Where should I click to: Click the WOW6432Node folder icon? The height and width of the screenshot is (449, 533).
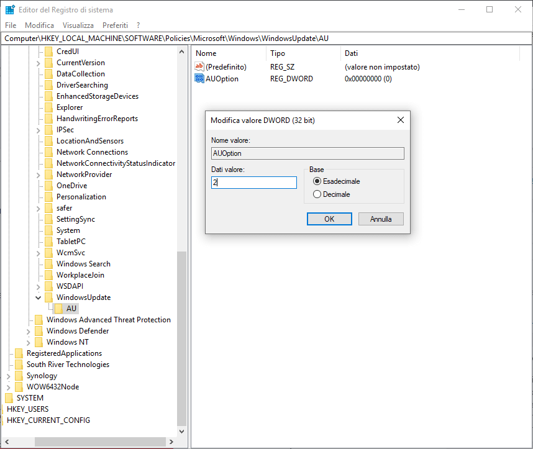pos(19,387)
